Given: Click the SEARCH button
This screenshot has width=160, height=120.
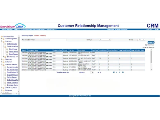Looking at the screenshot, I should tap(151, 43).
